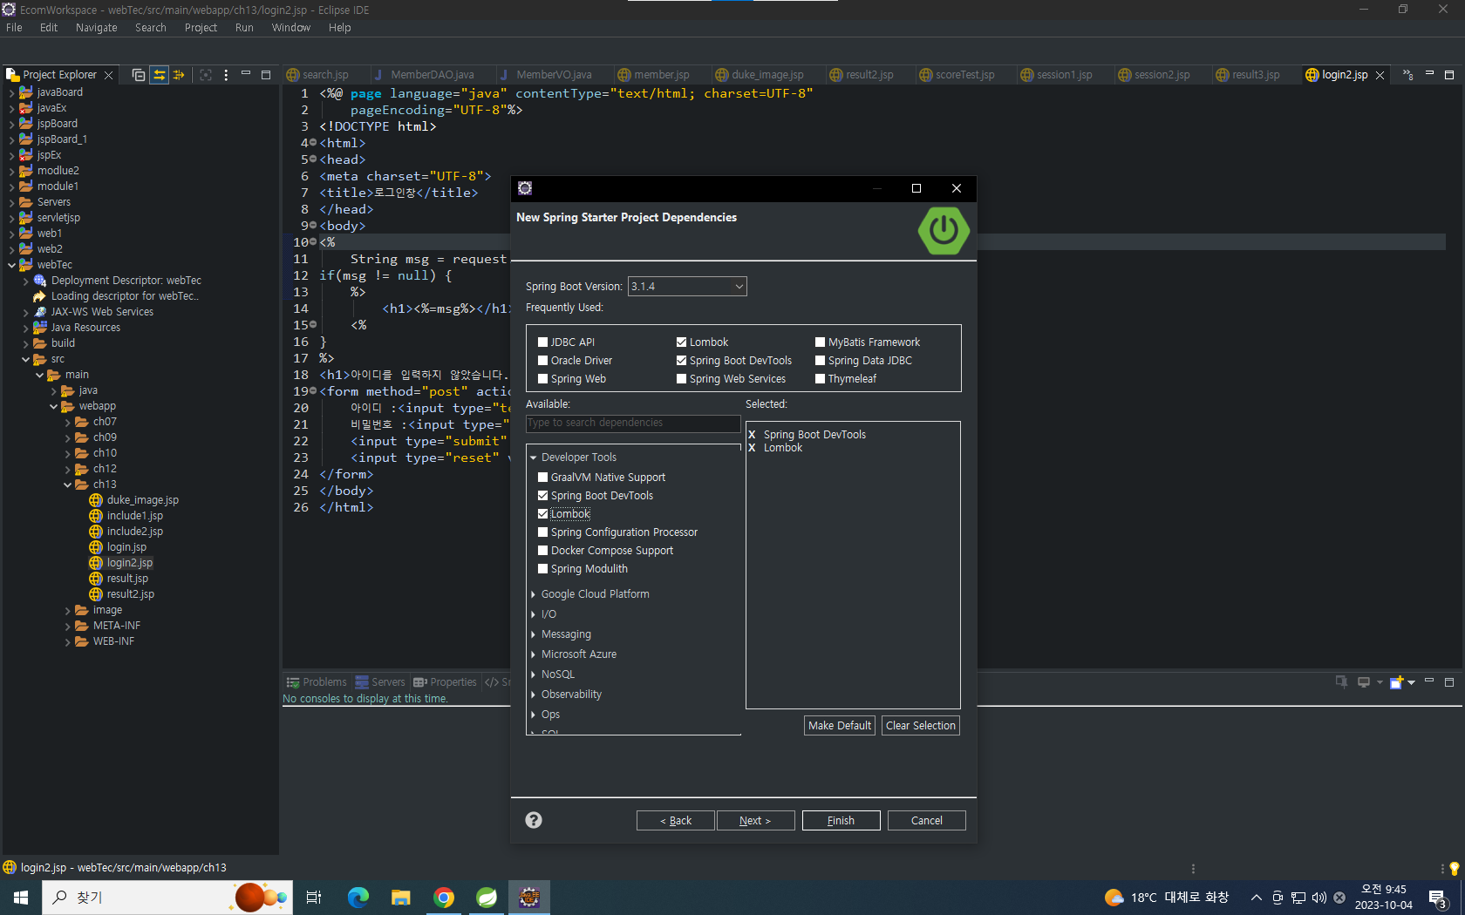
Task: Remove Spring Boot DevTools from Selected
Action: pyautogui.click(x=752, y=435)
